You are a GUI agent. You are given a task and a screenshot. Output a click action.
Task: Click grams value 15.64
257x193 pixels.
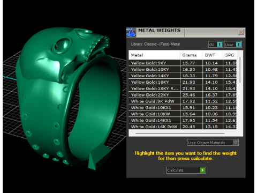(x=188, y=114)
